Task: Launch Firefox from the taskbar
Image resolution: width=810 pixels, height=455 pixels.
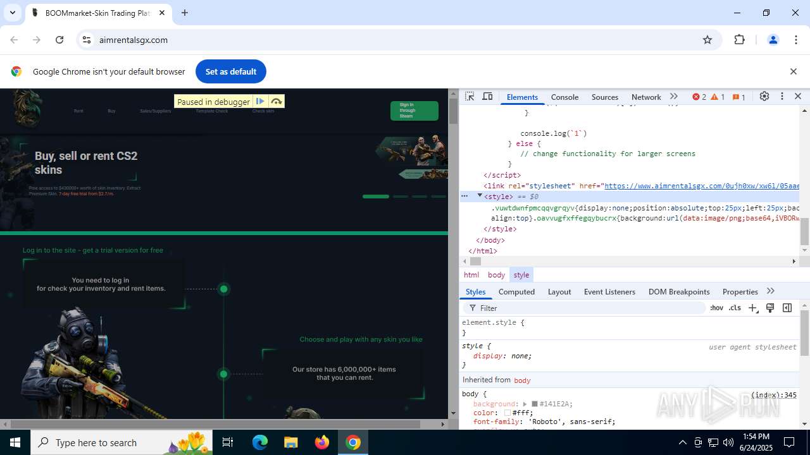Action: (x=322, y=442)
